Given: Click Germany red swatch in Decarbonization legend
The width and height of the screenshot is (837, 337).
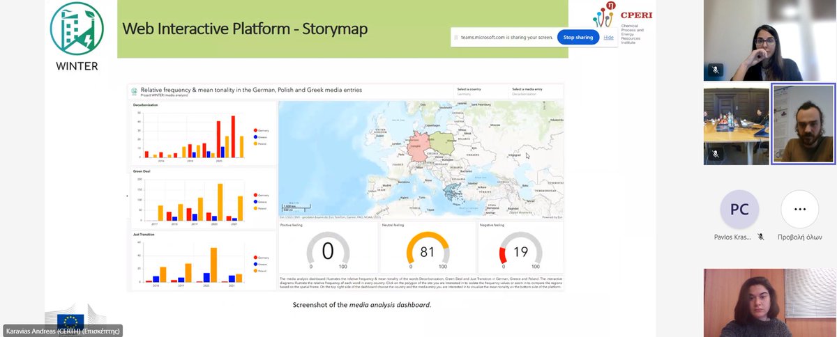Looking at the screenshot, I should point(255,130).
